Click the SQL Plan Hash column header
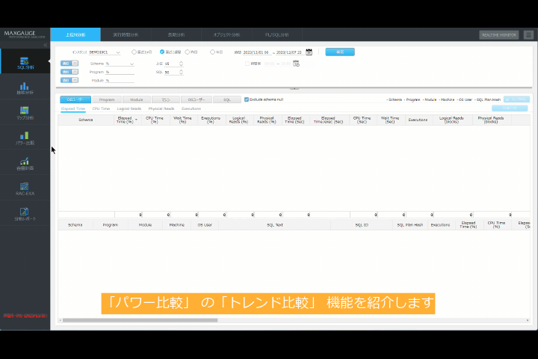This screenshot has width=538, height=359. (410, 225)
